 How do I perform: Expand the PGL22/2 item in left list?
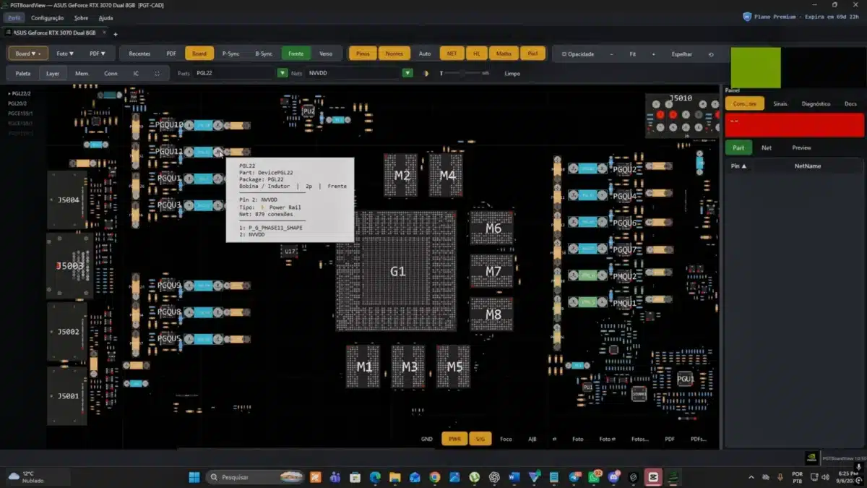click(20, 94)
